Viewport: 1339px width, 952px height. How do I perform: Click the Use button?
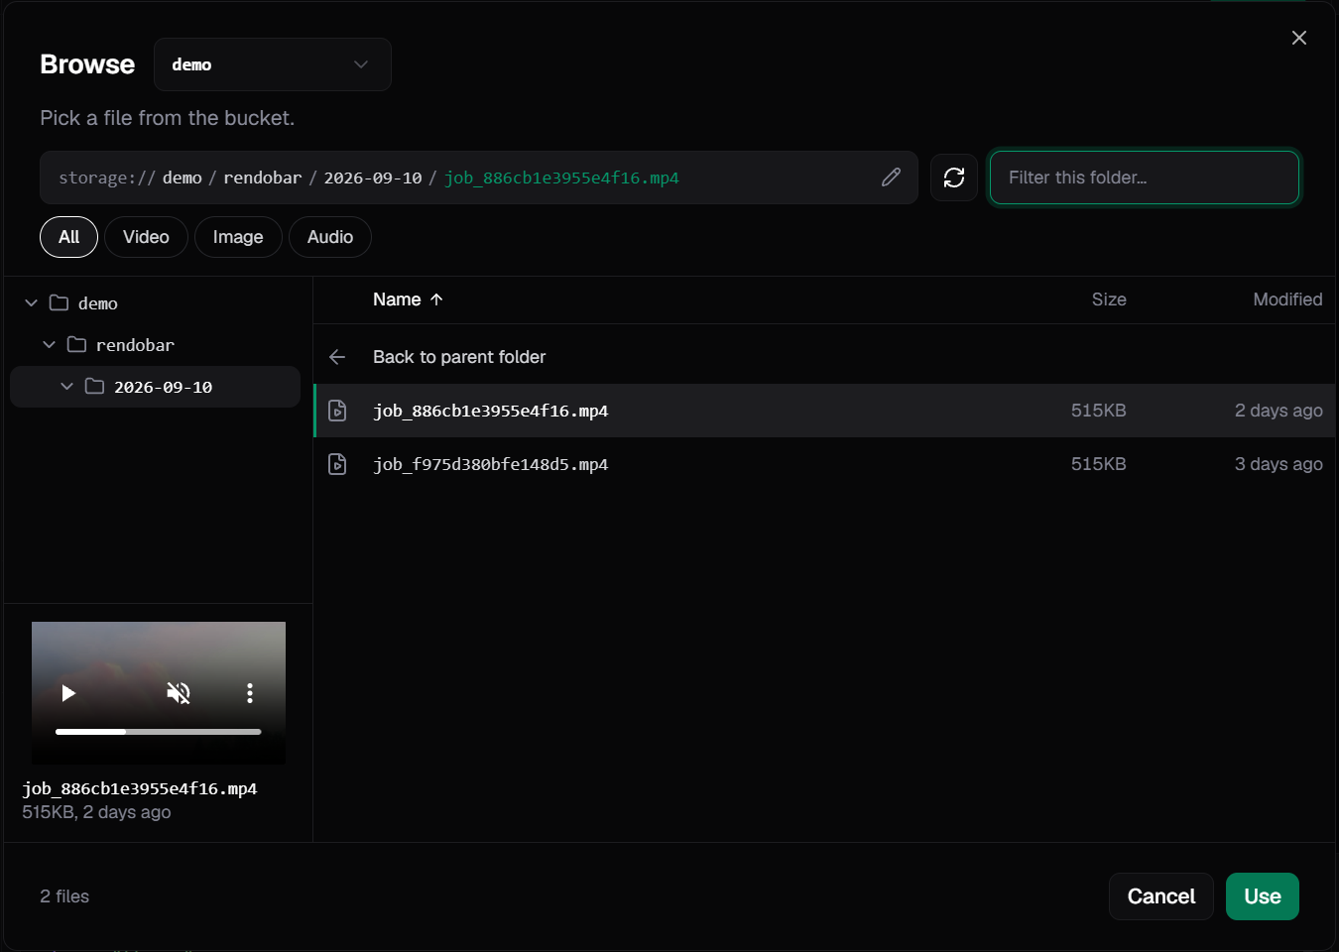1263,896
